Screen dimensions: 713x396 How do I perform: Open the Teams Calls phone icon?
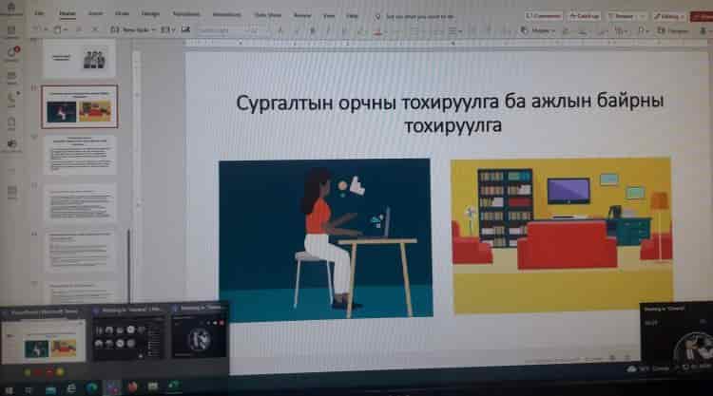11,100
